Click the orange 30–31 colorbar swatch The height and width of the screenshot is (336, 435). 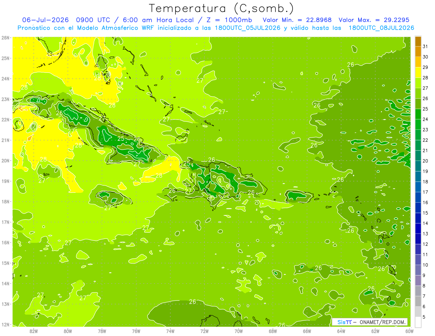[418, 52]
